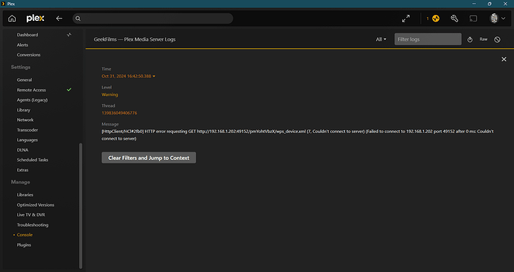514x272 pixels.
Task: Click the timer icon in logs header
Action: [x=470, y=39]
